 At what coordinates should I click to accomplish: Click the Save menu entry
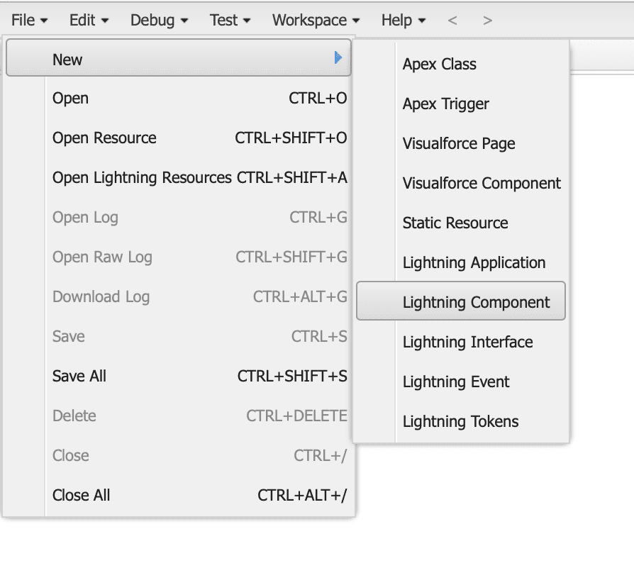coord(178,336)
